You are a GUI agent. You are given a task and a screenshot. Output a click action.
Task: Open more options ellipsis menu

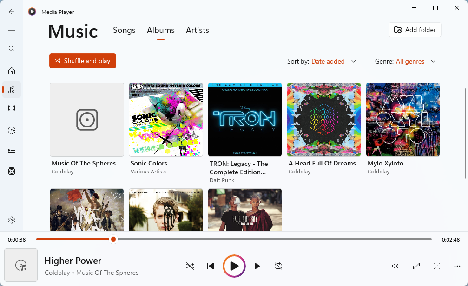[457, 266]
